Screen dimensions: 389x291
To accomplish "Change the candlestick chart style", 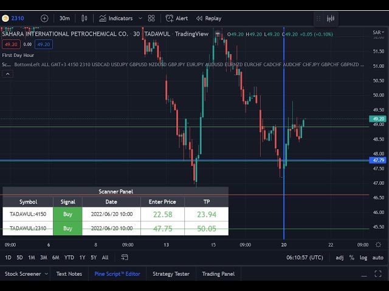I will (x=84, y=18).
